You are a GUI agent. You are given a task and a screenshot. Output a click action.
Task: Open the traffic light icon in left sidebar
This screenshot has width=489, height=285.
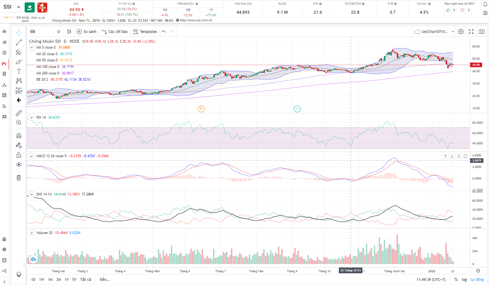pyautogui.click(x=4, y=74)
